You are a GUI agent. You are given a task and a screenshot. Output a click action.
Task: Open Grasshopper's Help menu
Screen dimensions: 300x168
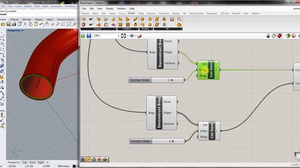(x=132, y=8)
